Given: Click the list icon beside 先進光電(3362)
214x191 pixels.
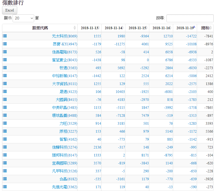Looking at the screenshot, I should (x=5, y=187).
